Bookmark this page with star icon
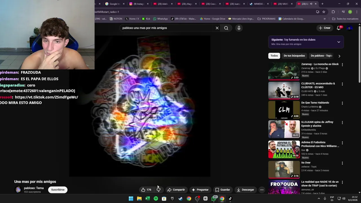 324,12
